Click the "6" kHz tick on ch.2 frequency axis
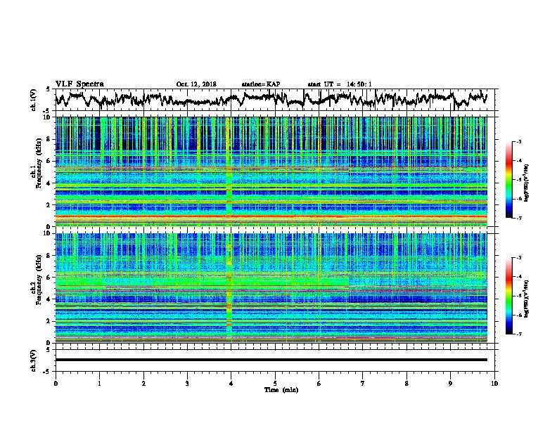 click(50, 278)
